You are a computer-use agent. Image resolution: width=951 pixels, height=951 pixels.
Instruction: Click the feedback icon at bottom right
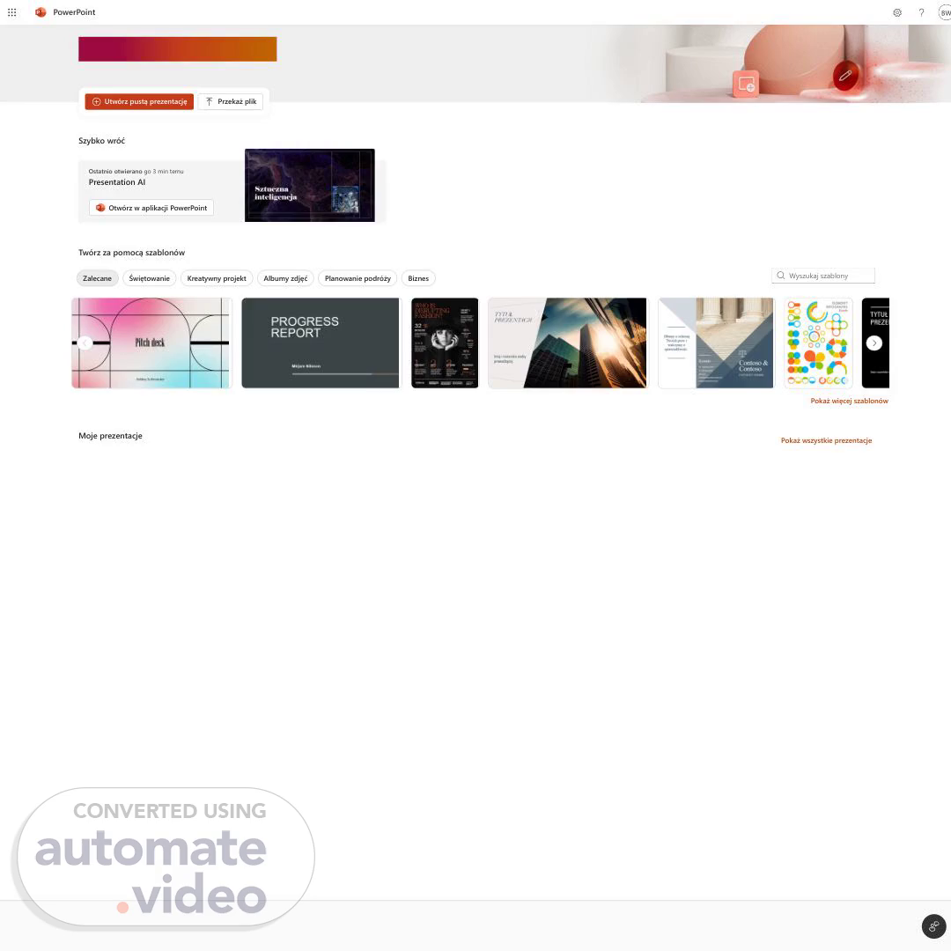(x=933, y=926)
